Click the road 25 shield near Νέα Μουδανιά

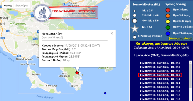19,56
